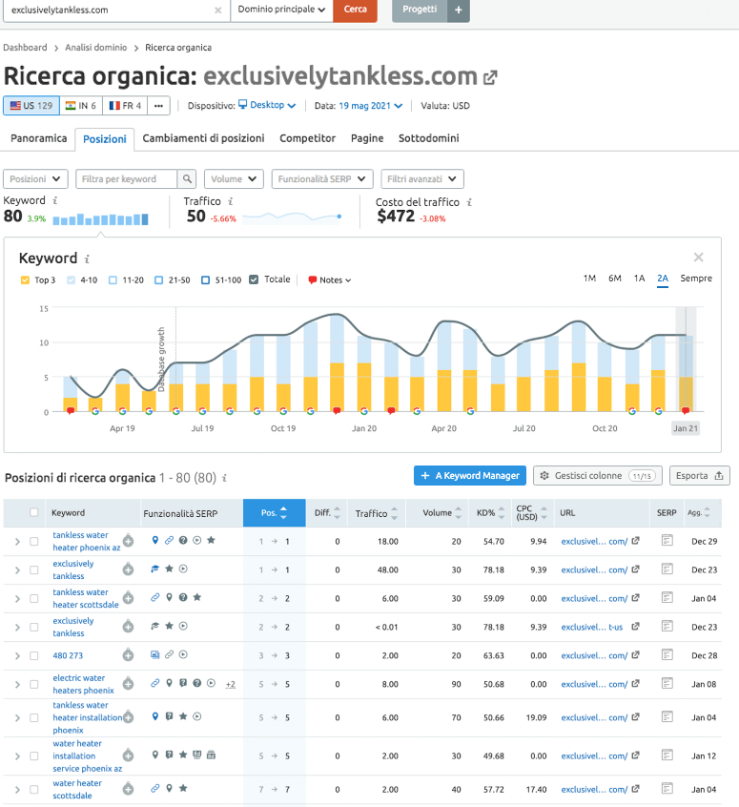The width and height of the screenshot is (739, 807).
Task: Open exclusivelytankless.com external link icon
Action: (490, 77)
